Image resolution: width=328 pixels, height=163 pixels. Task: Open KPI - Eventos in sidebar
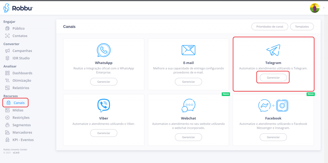(23, 140)
